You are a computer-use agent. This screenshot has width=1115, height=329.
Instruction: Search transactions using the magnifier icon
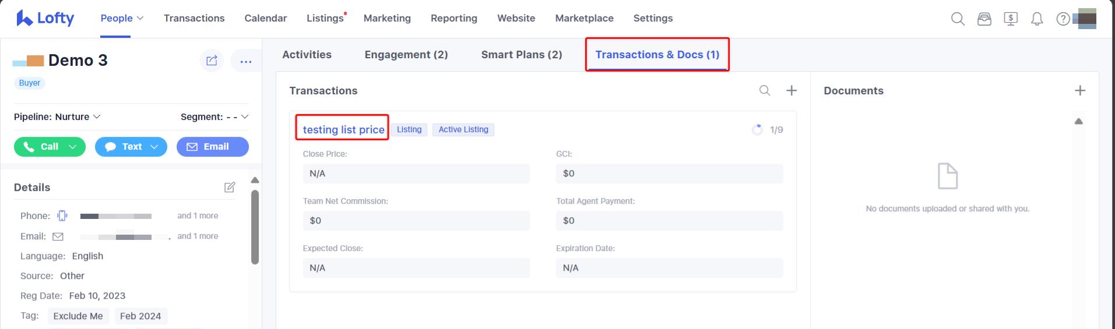coord(765,91)
